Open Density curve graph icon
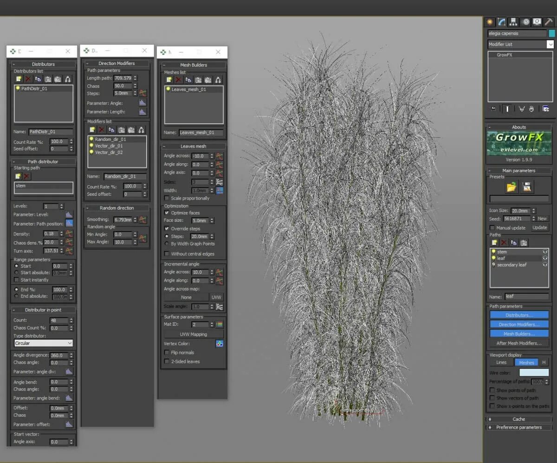The height and width of the screenshot is (463, 557). click(x=69, y=233)
